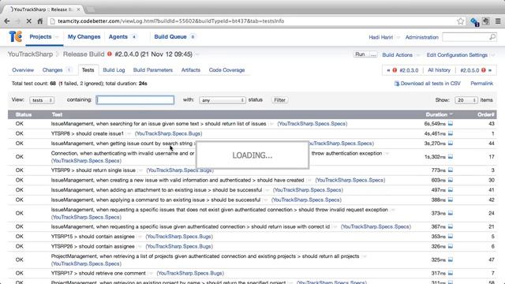This screenshot has width=505, height=284.
Task: Click search magnifier icon in header
Action: pyautogui.click(x=492, y=37)
